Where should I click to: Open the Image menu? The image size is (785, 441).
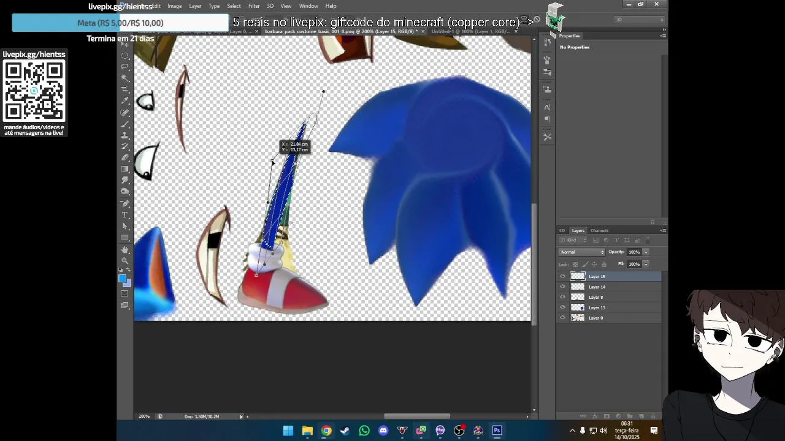pyautogui.click(x=174, y=6)
